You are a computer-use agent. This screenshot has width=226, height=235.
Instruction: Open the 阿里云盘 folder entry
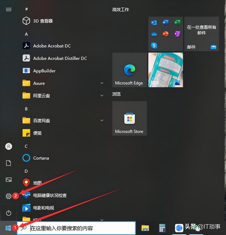pos(63,95)
